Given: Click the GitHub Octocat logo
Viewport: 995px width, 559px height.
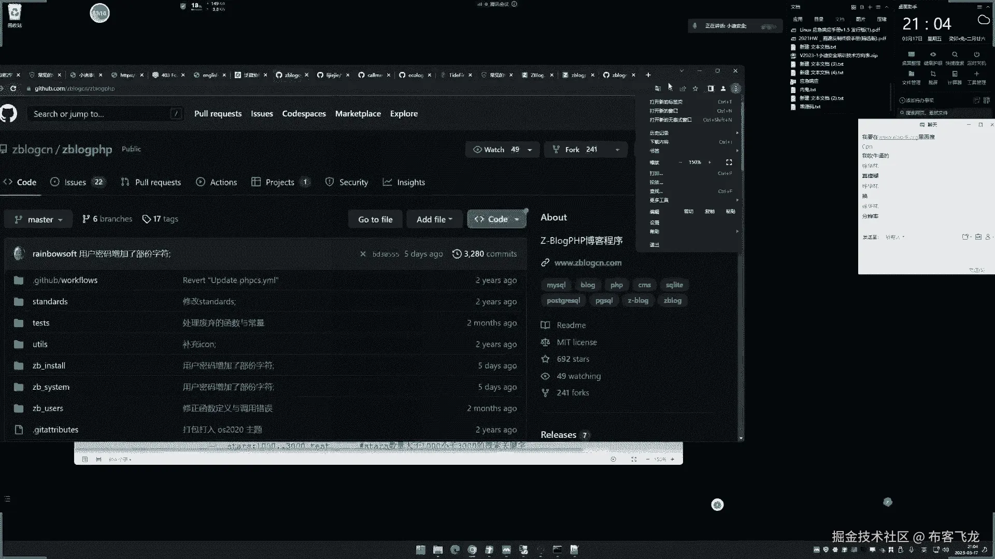Looking at the screenshot, I should (8, 113).
